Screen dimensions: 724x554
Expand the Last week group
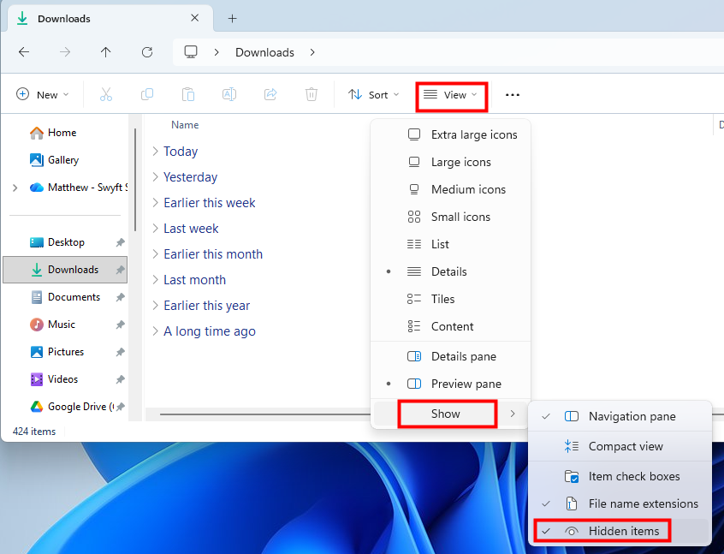pos(156,229)
